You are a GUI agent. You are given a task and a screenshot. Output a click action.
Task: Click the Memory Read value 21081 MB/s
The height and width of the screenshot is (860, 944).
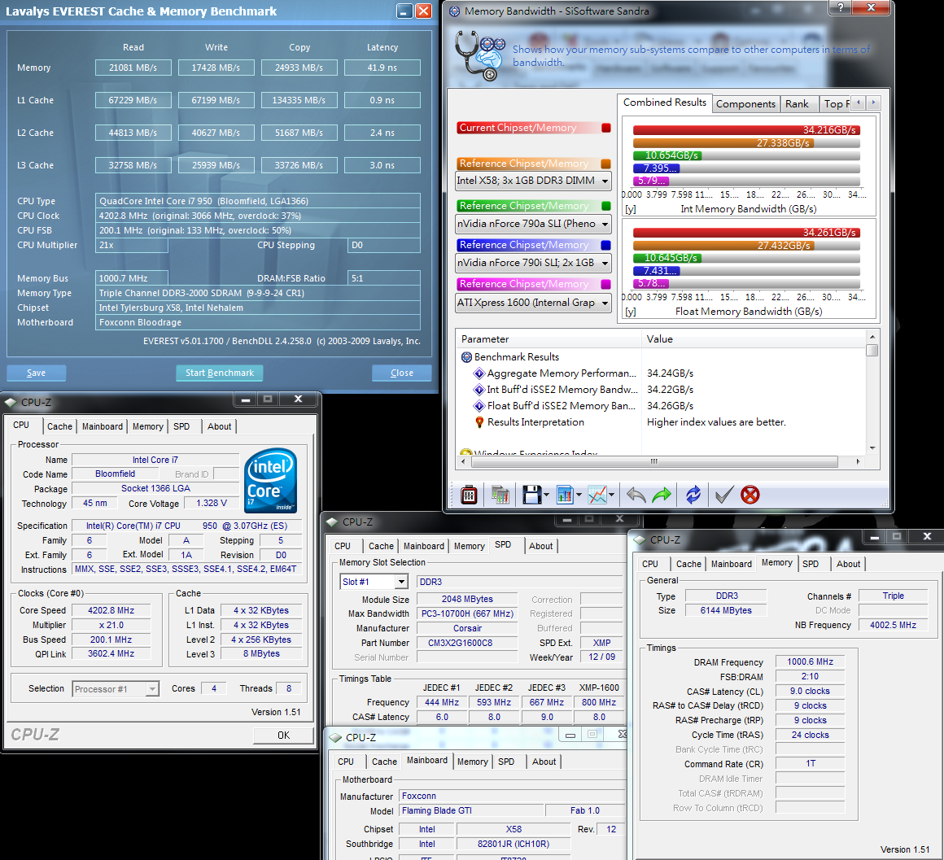(133, 68)
